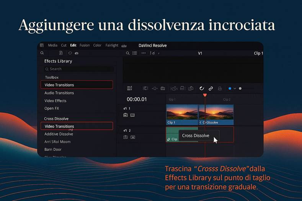Open the Media page tab
This screenshot has width=302, height=201.
tap(52, 45)
